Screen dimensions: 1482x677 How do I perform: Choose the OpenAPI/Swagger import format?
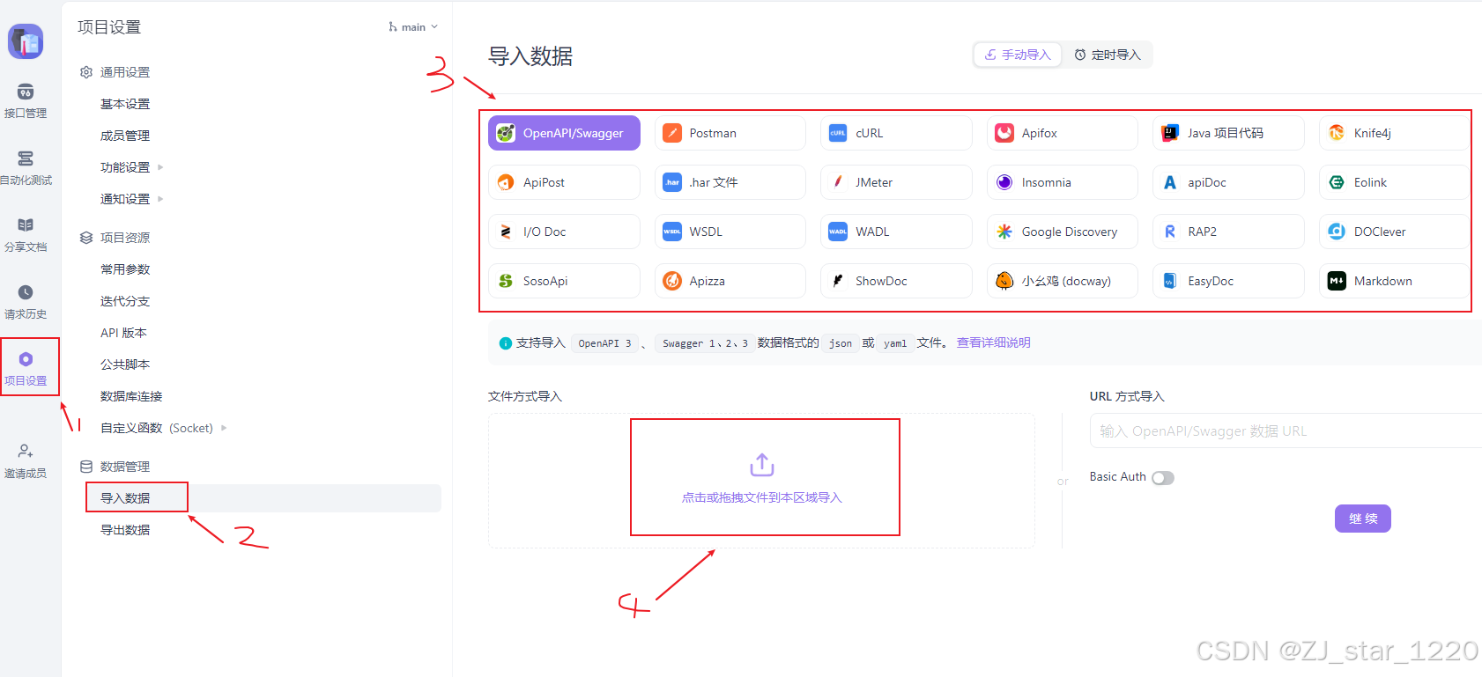click(564, 133)
